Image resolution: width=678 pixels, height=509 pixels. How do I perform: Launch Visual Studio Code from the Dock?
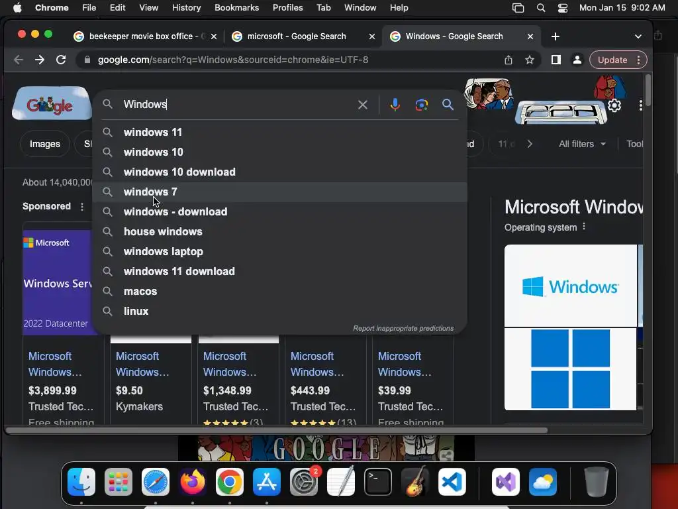coord(452,482)
